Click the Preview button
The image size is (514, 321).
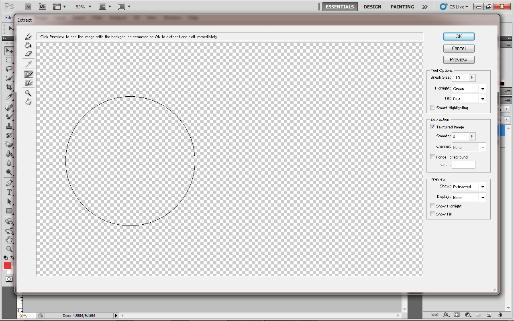tap(459, 60)
